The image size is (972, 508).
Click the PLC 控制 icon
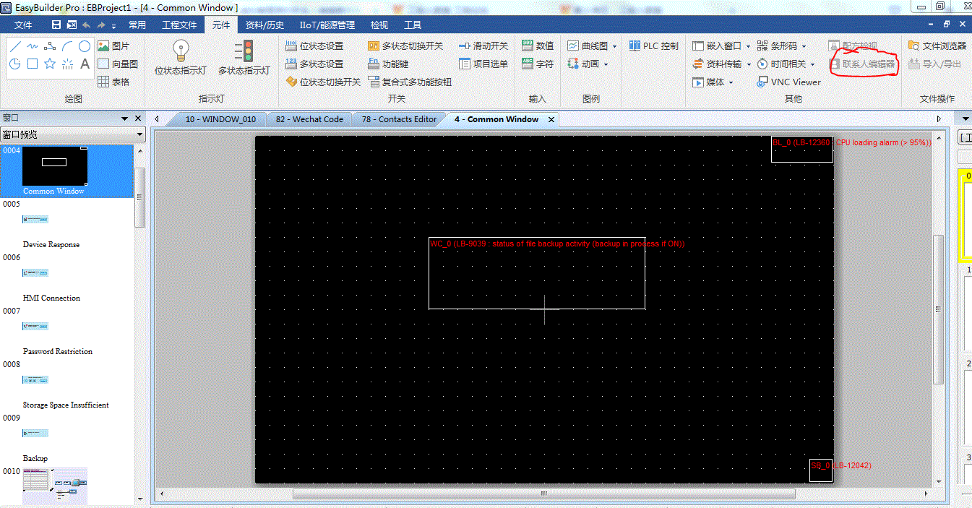[653, 46]
